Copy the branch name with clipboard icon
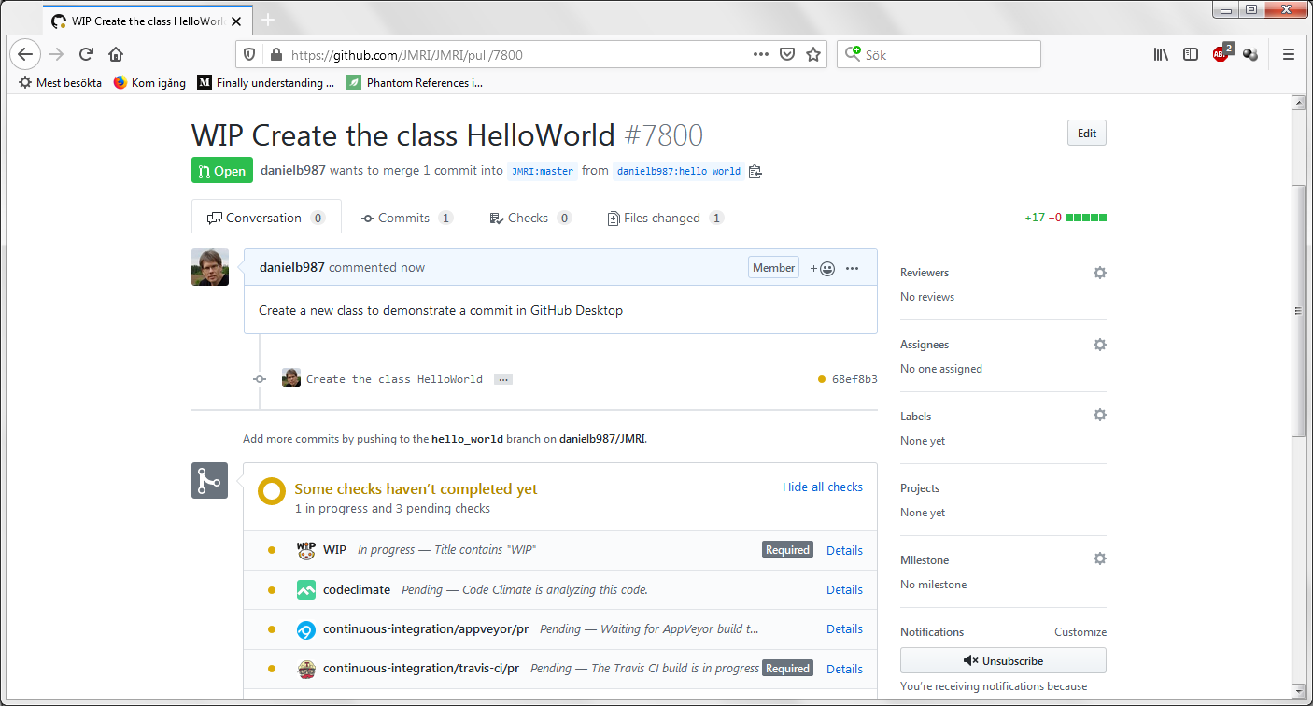1313x706 pixels. pos(755,172)
